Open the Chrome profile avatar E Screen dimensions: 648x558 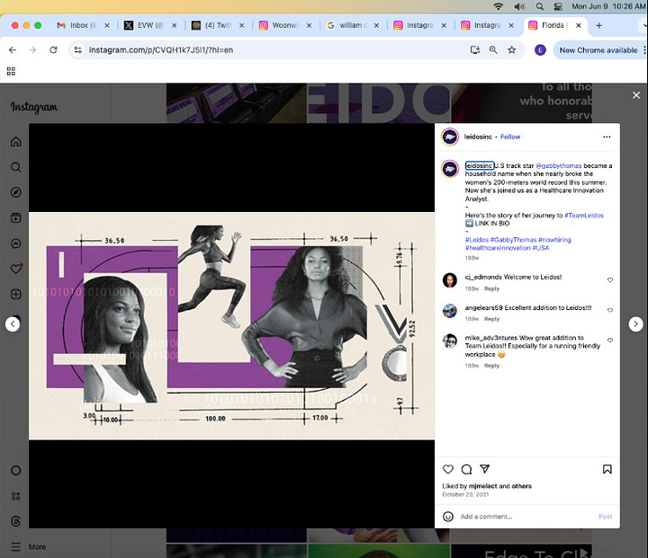[540, 50]
